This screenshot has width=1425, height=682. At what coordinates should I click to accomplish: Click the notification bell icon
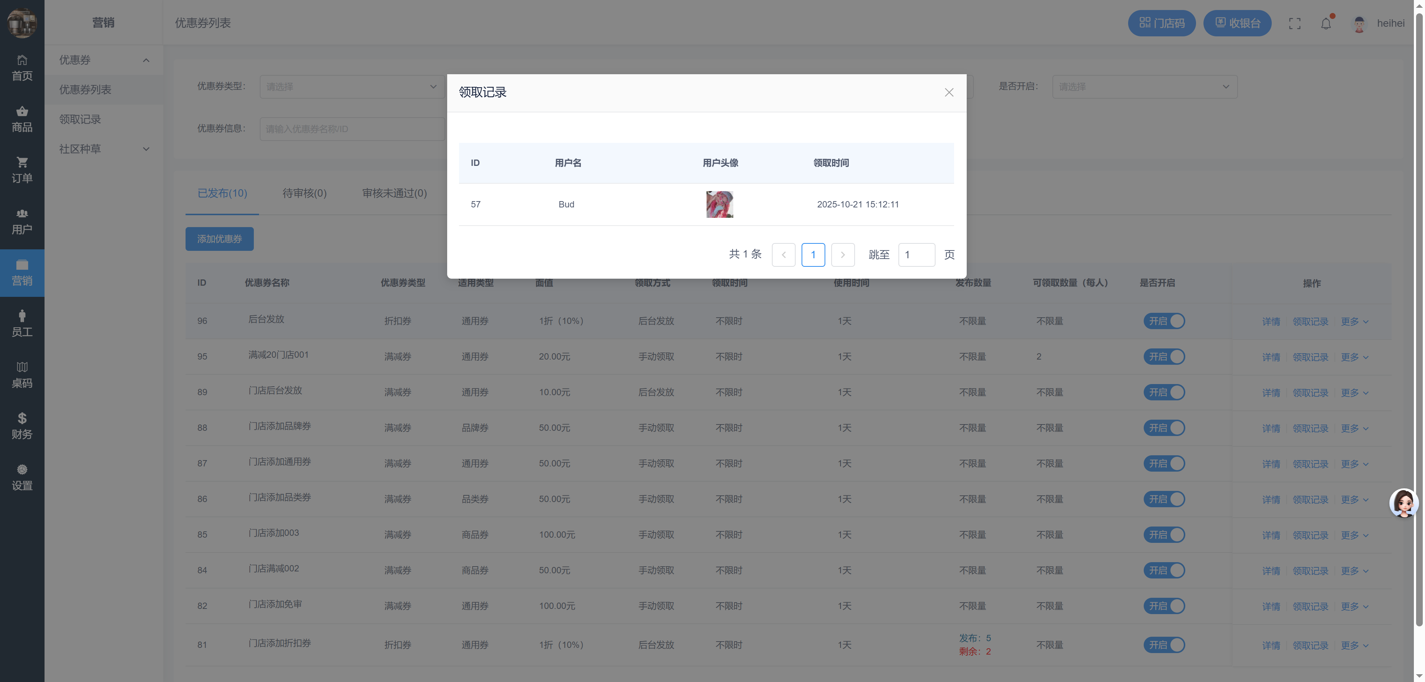point(1326,24)
